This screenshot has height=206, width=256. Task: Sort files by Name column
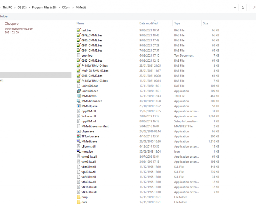tap(80, 23)
